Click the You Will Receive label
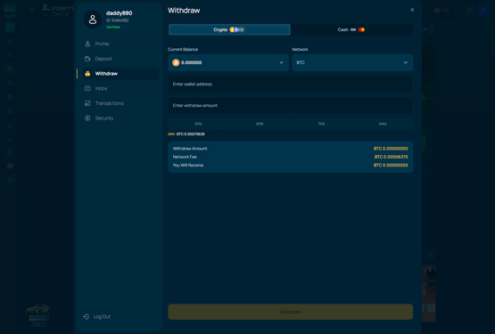The image size is (495, 334). pos(188,166)
